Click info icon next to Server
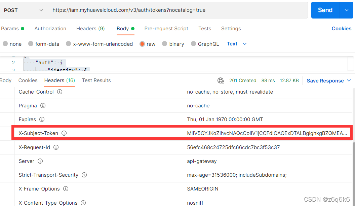355x206 pixels. [x=40, y=161]
